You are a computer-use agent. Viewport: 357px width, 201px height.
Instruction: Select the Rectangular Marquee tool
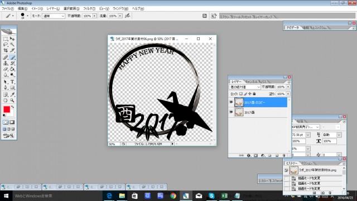(6, 39)
